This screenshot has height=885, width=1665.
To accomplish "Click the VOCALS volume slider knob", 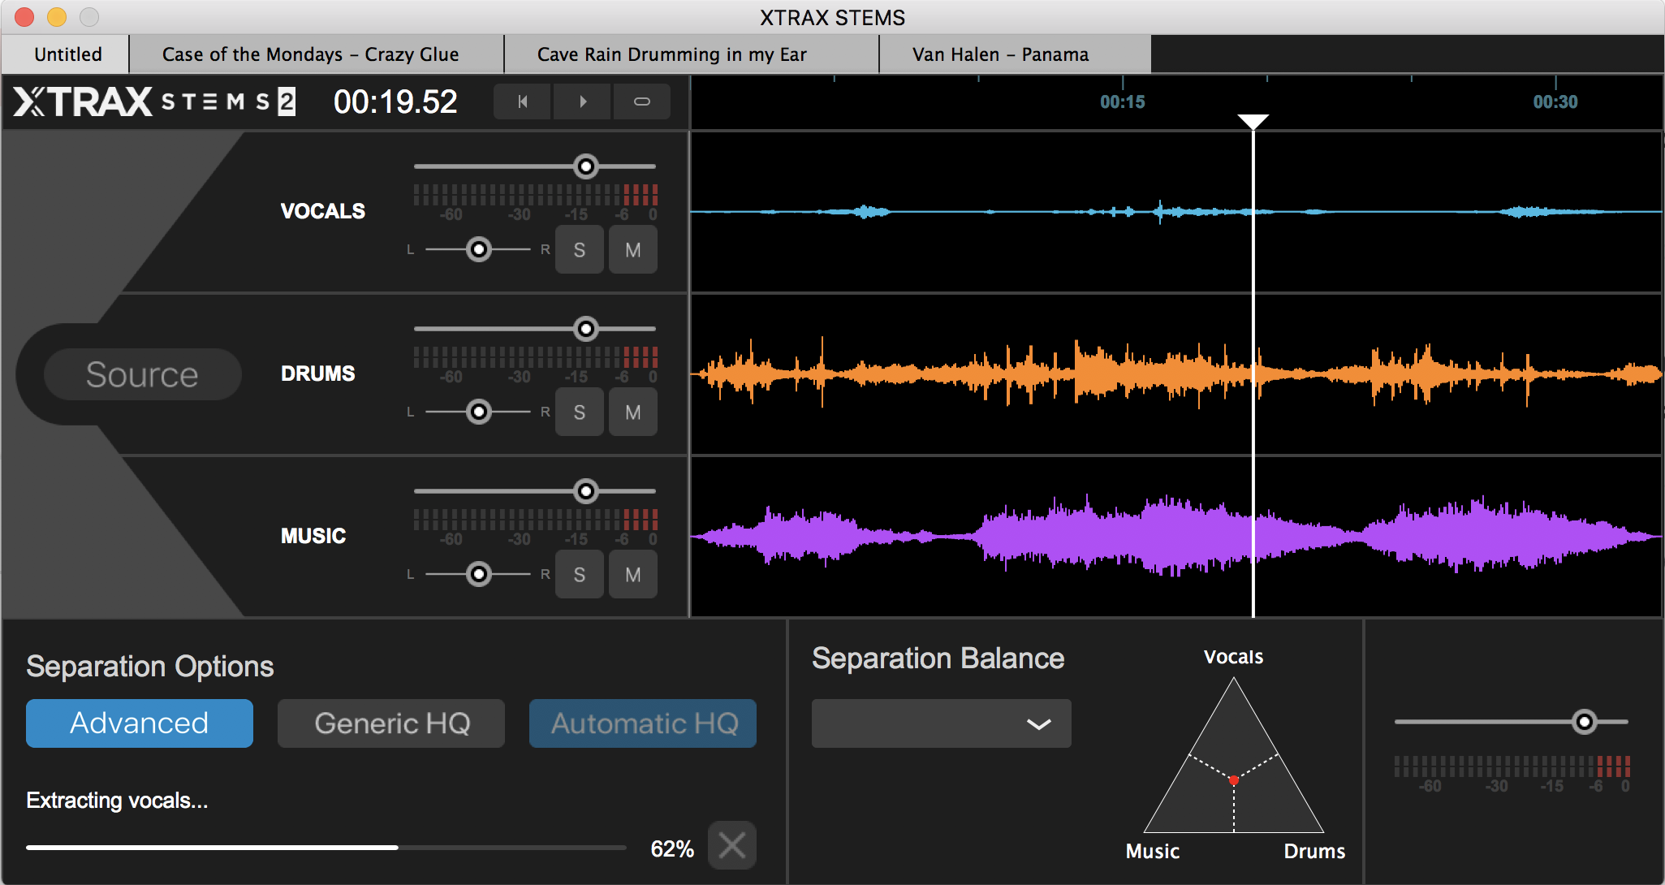I will [x=585, y=166].
